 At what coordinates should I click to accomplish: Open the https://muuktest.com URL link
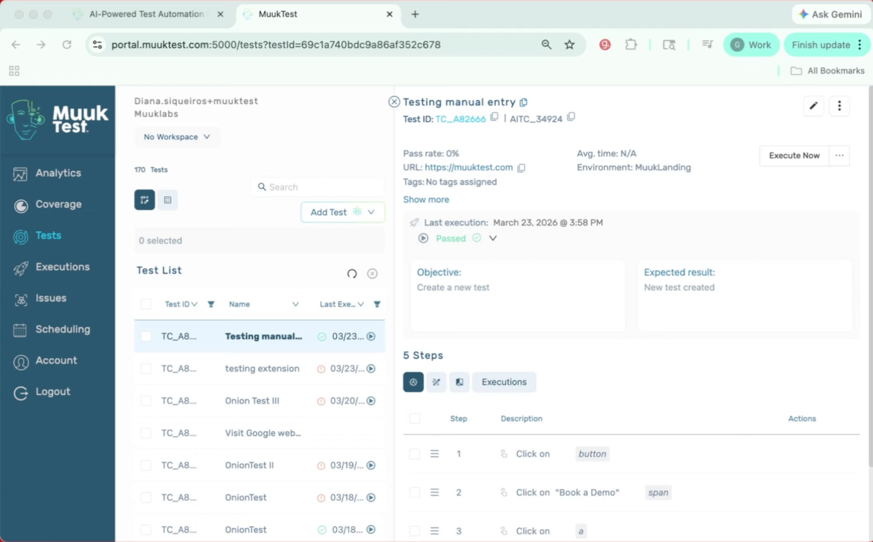[x=469, y=168]
